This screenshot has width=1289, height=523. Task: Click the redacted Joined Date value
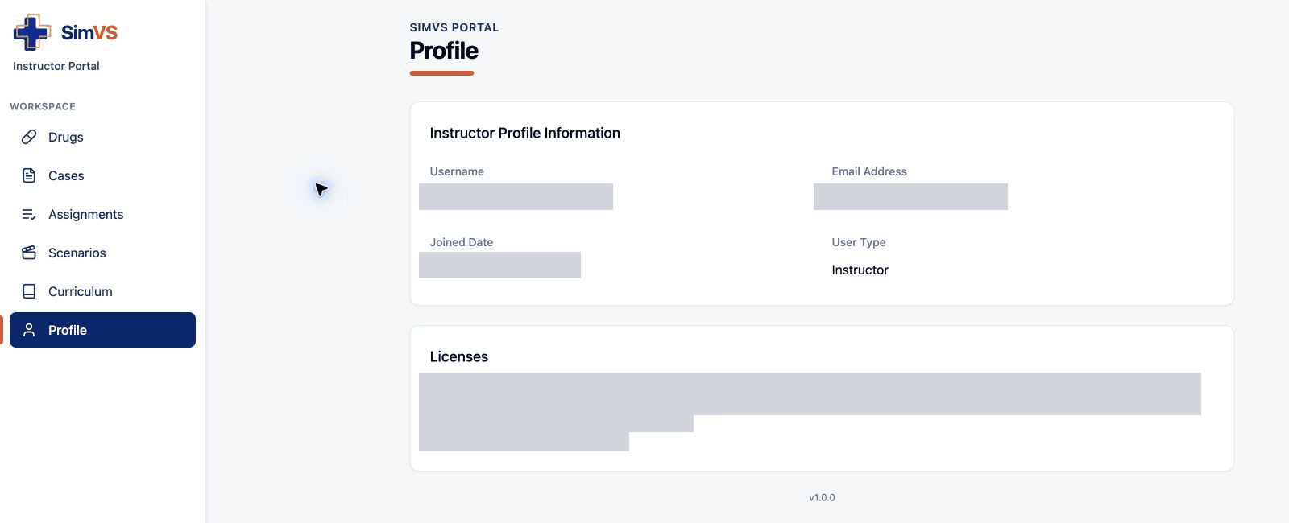pyautogui.click(x=499, y=265)
